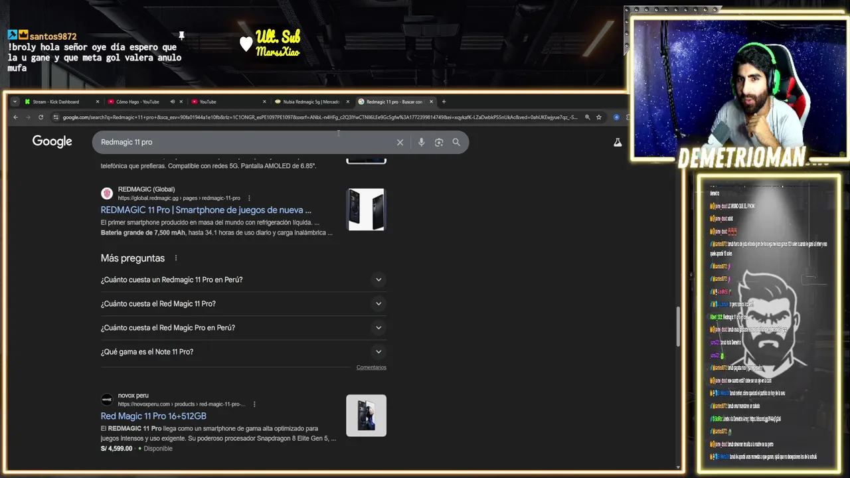The width and height of the screenshot is (850, 478).
Task: Close the Redmagic 11 pro search tab
Action: (x=431, y=102)
